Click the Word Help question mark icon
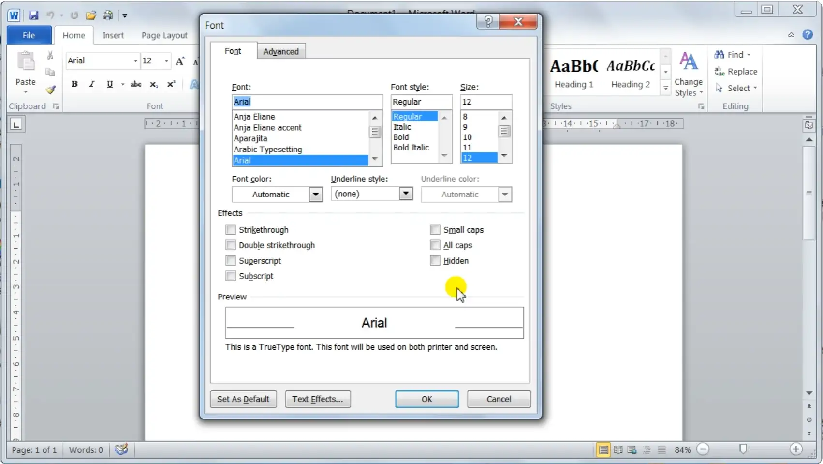 tap(807, 35)
